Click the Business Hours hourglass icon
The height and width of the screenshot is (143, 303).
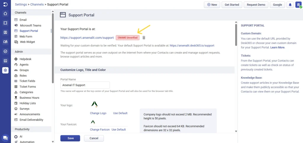click(16, 98)
